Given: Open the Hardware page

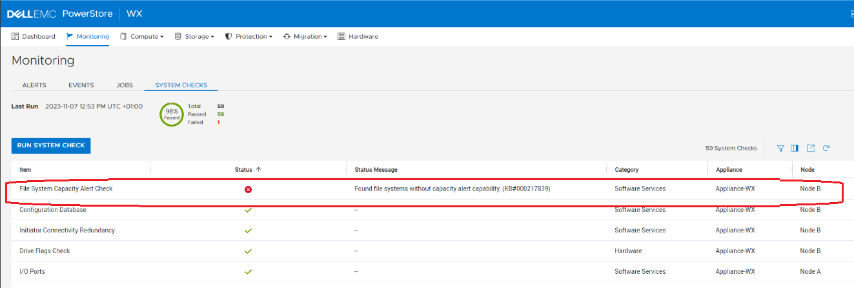Looking at the screenshot, I should 358,37.
